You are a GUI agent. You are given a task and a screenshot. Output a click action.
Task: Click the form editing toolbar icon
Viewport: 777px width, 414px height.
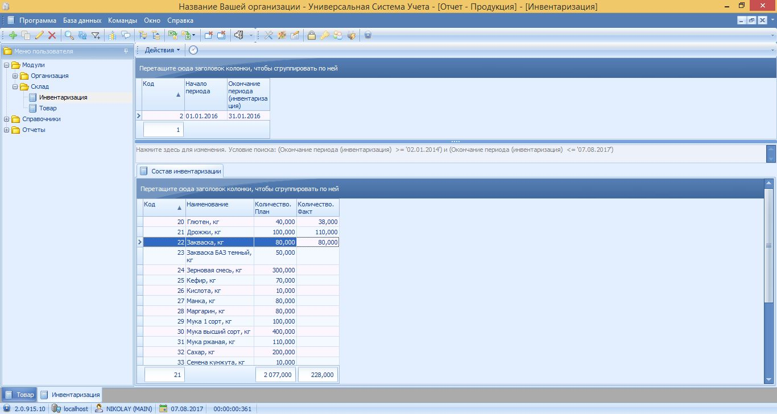point(295,35)
